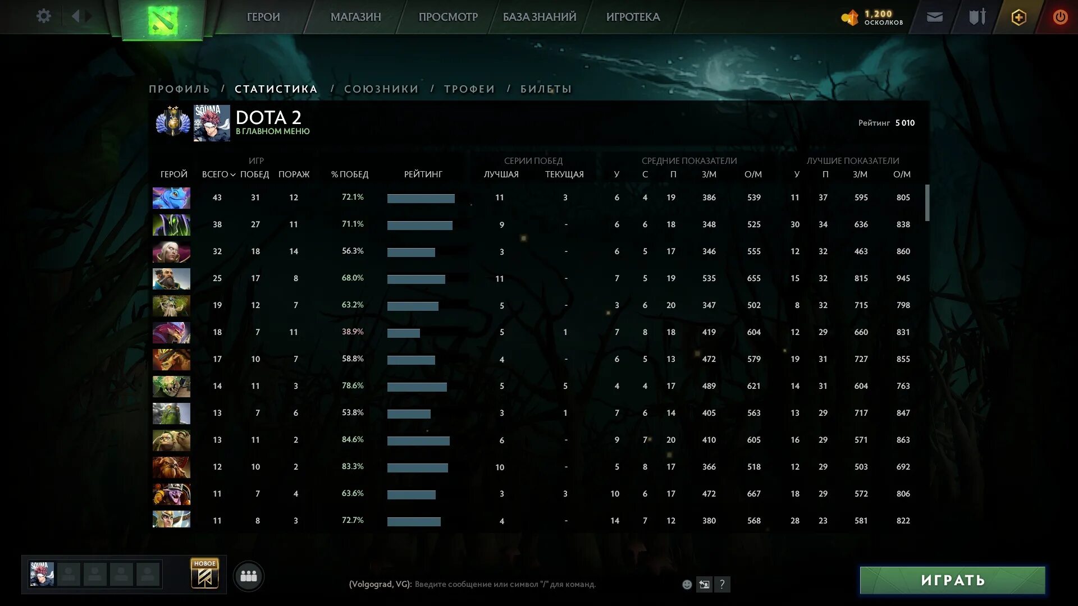Open the emoticon smiley picker
The height and width of the screenshot is (606, 1078).
[687, 585]
